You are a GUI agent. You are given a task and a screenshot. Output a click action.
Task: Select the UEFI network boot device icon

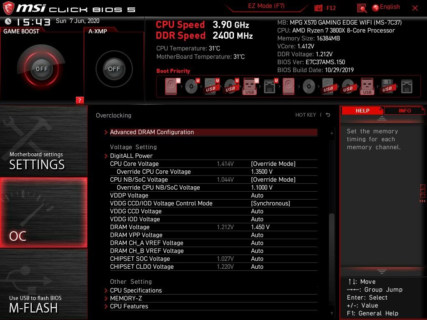tap(271, 86)
